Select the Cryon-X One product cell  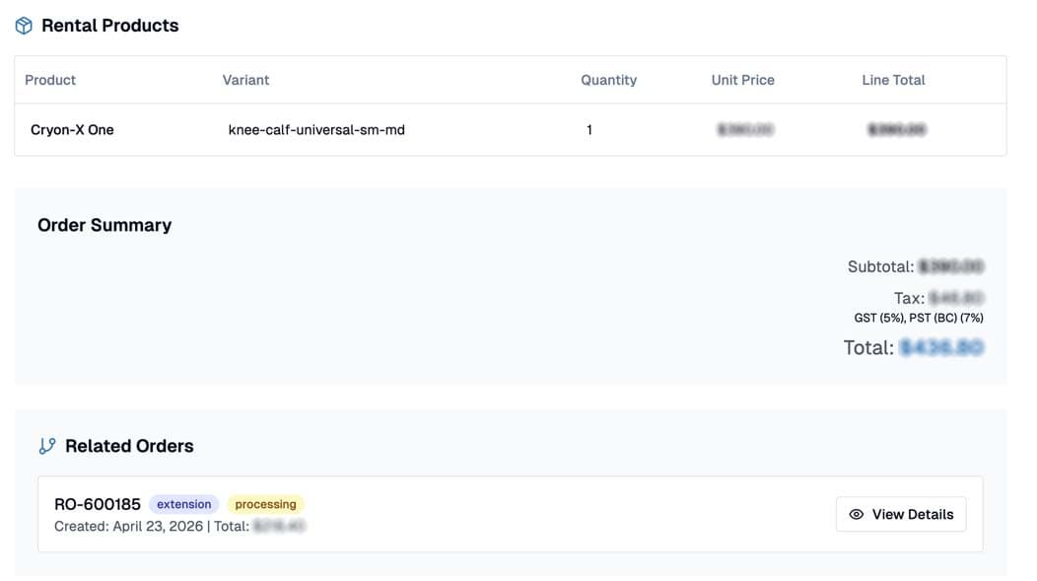[72, 129]
